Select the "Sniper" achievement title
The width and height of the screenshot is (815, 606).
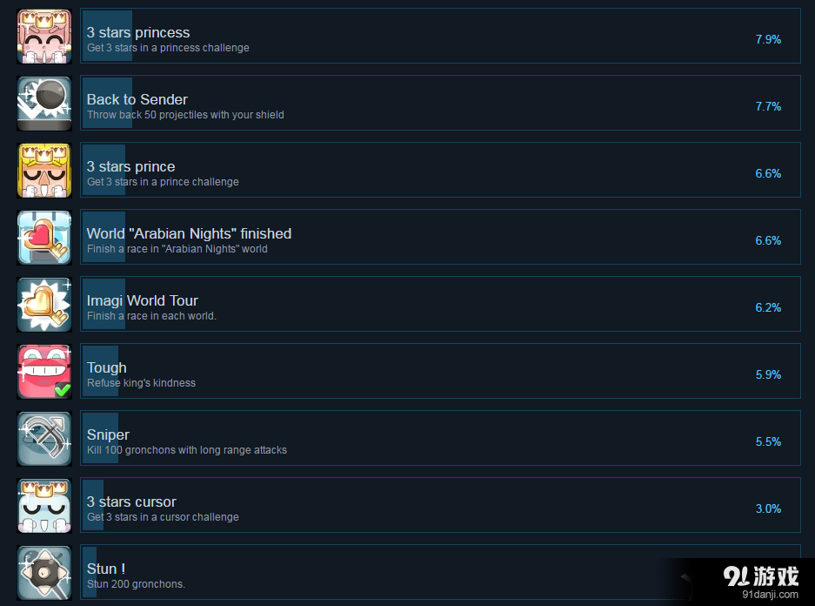click(108, 434)
